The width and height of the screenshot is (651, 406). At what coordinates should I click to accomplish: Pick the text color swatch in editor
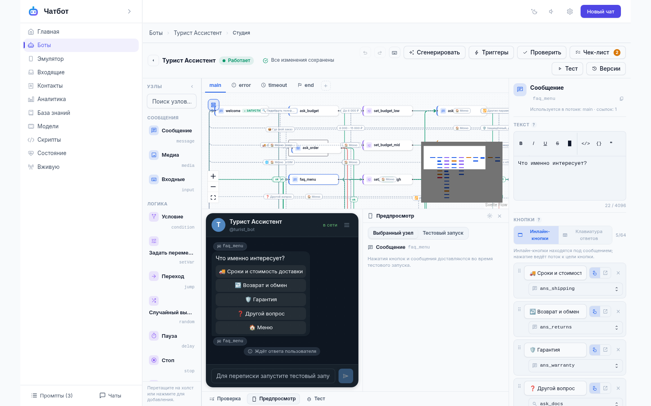570,143
